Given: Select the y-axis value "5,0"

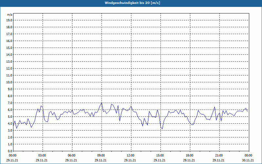Looking at the screenshot, I should click(x=10, y=116).
